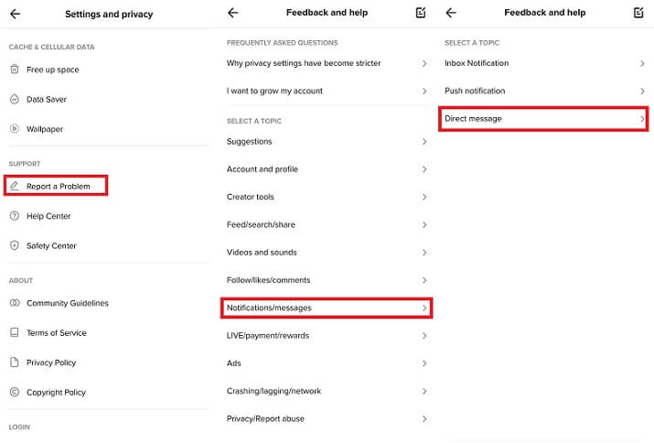The width and height of the screenshot is (654, 443).
Task: Select the Creator tools topic
Action: [251, 197]
